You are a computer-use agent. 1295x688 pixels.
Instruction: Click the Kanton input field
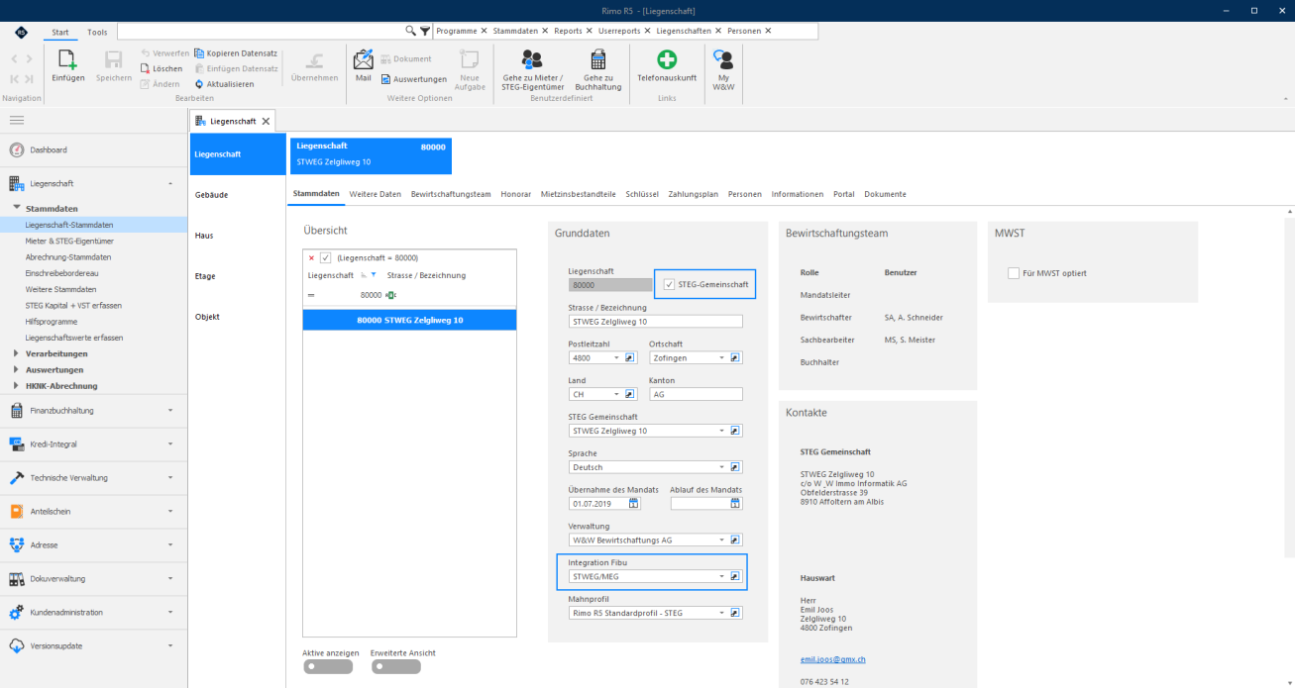[x=696, y=394]
